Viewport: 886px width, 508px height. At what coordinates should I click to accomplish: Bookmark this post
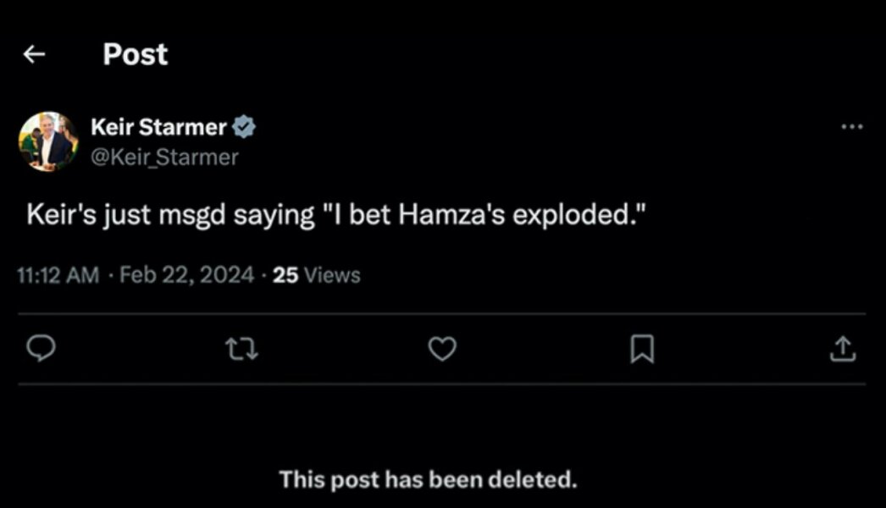coord(642,349)
